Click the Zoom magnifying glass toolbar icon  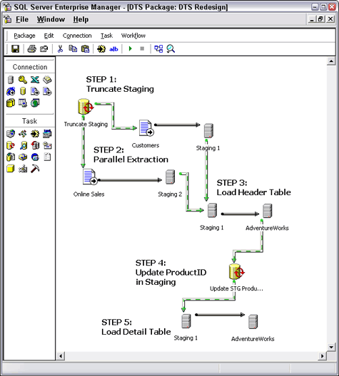(x=171, y=49)
